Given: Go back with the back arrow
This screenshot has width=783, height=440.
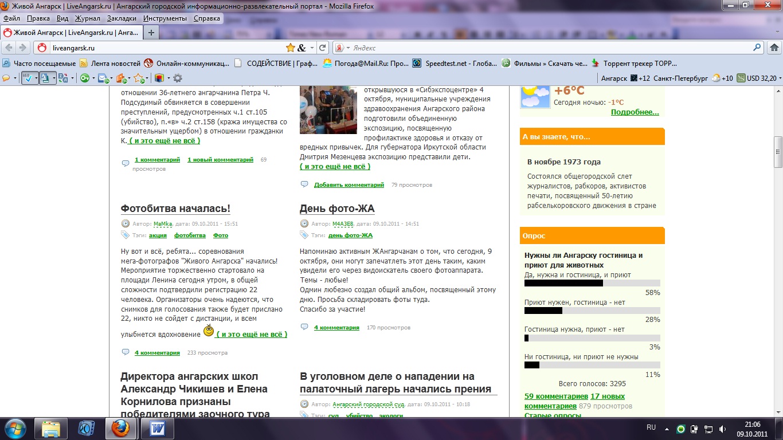Looking at the screenshot, I should [9, 48].
